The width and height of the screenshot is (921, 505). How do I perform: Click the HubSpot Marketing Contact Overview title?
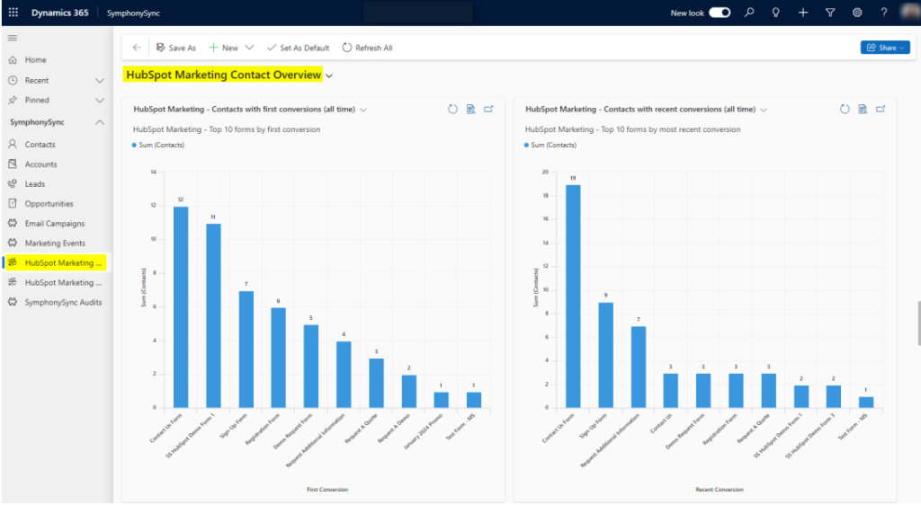pos(224,75)
